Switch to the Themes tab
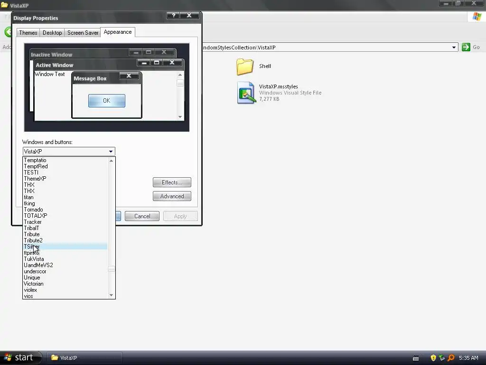The height and width of the screenshot is (365, 486). [28, 33]
